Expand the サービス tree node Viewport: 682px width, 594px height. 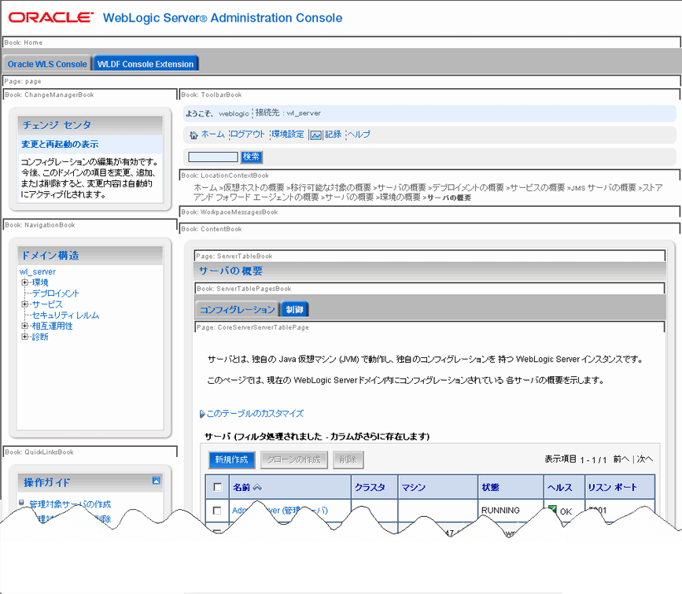click(x=25, y=304)
